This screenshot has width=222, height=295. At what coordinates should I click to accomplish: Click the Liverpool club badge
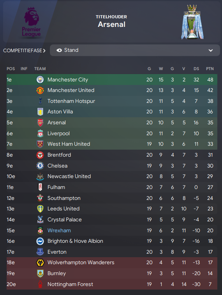(40, 133)
